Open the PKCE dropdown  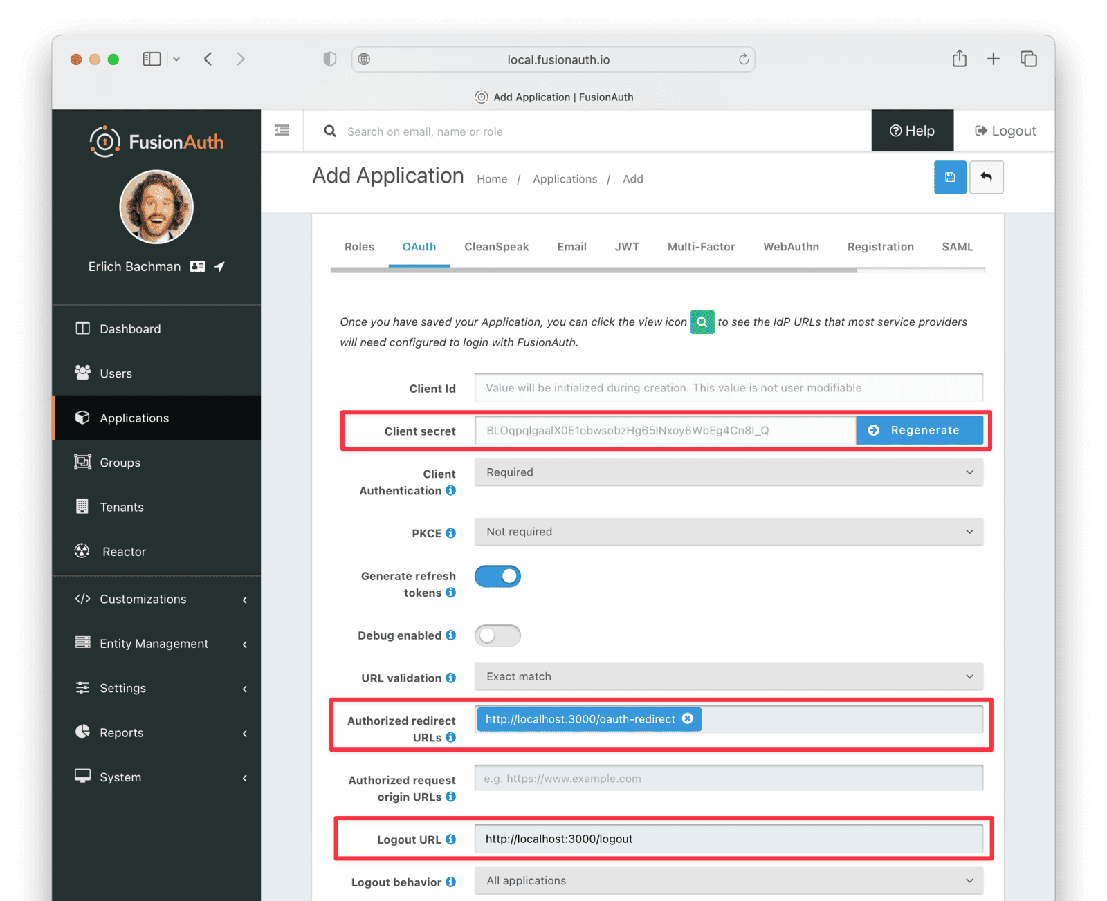728,532
